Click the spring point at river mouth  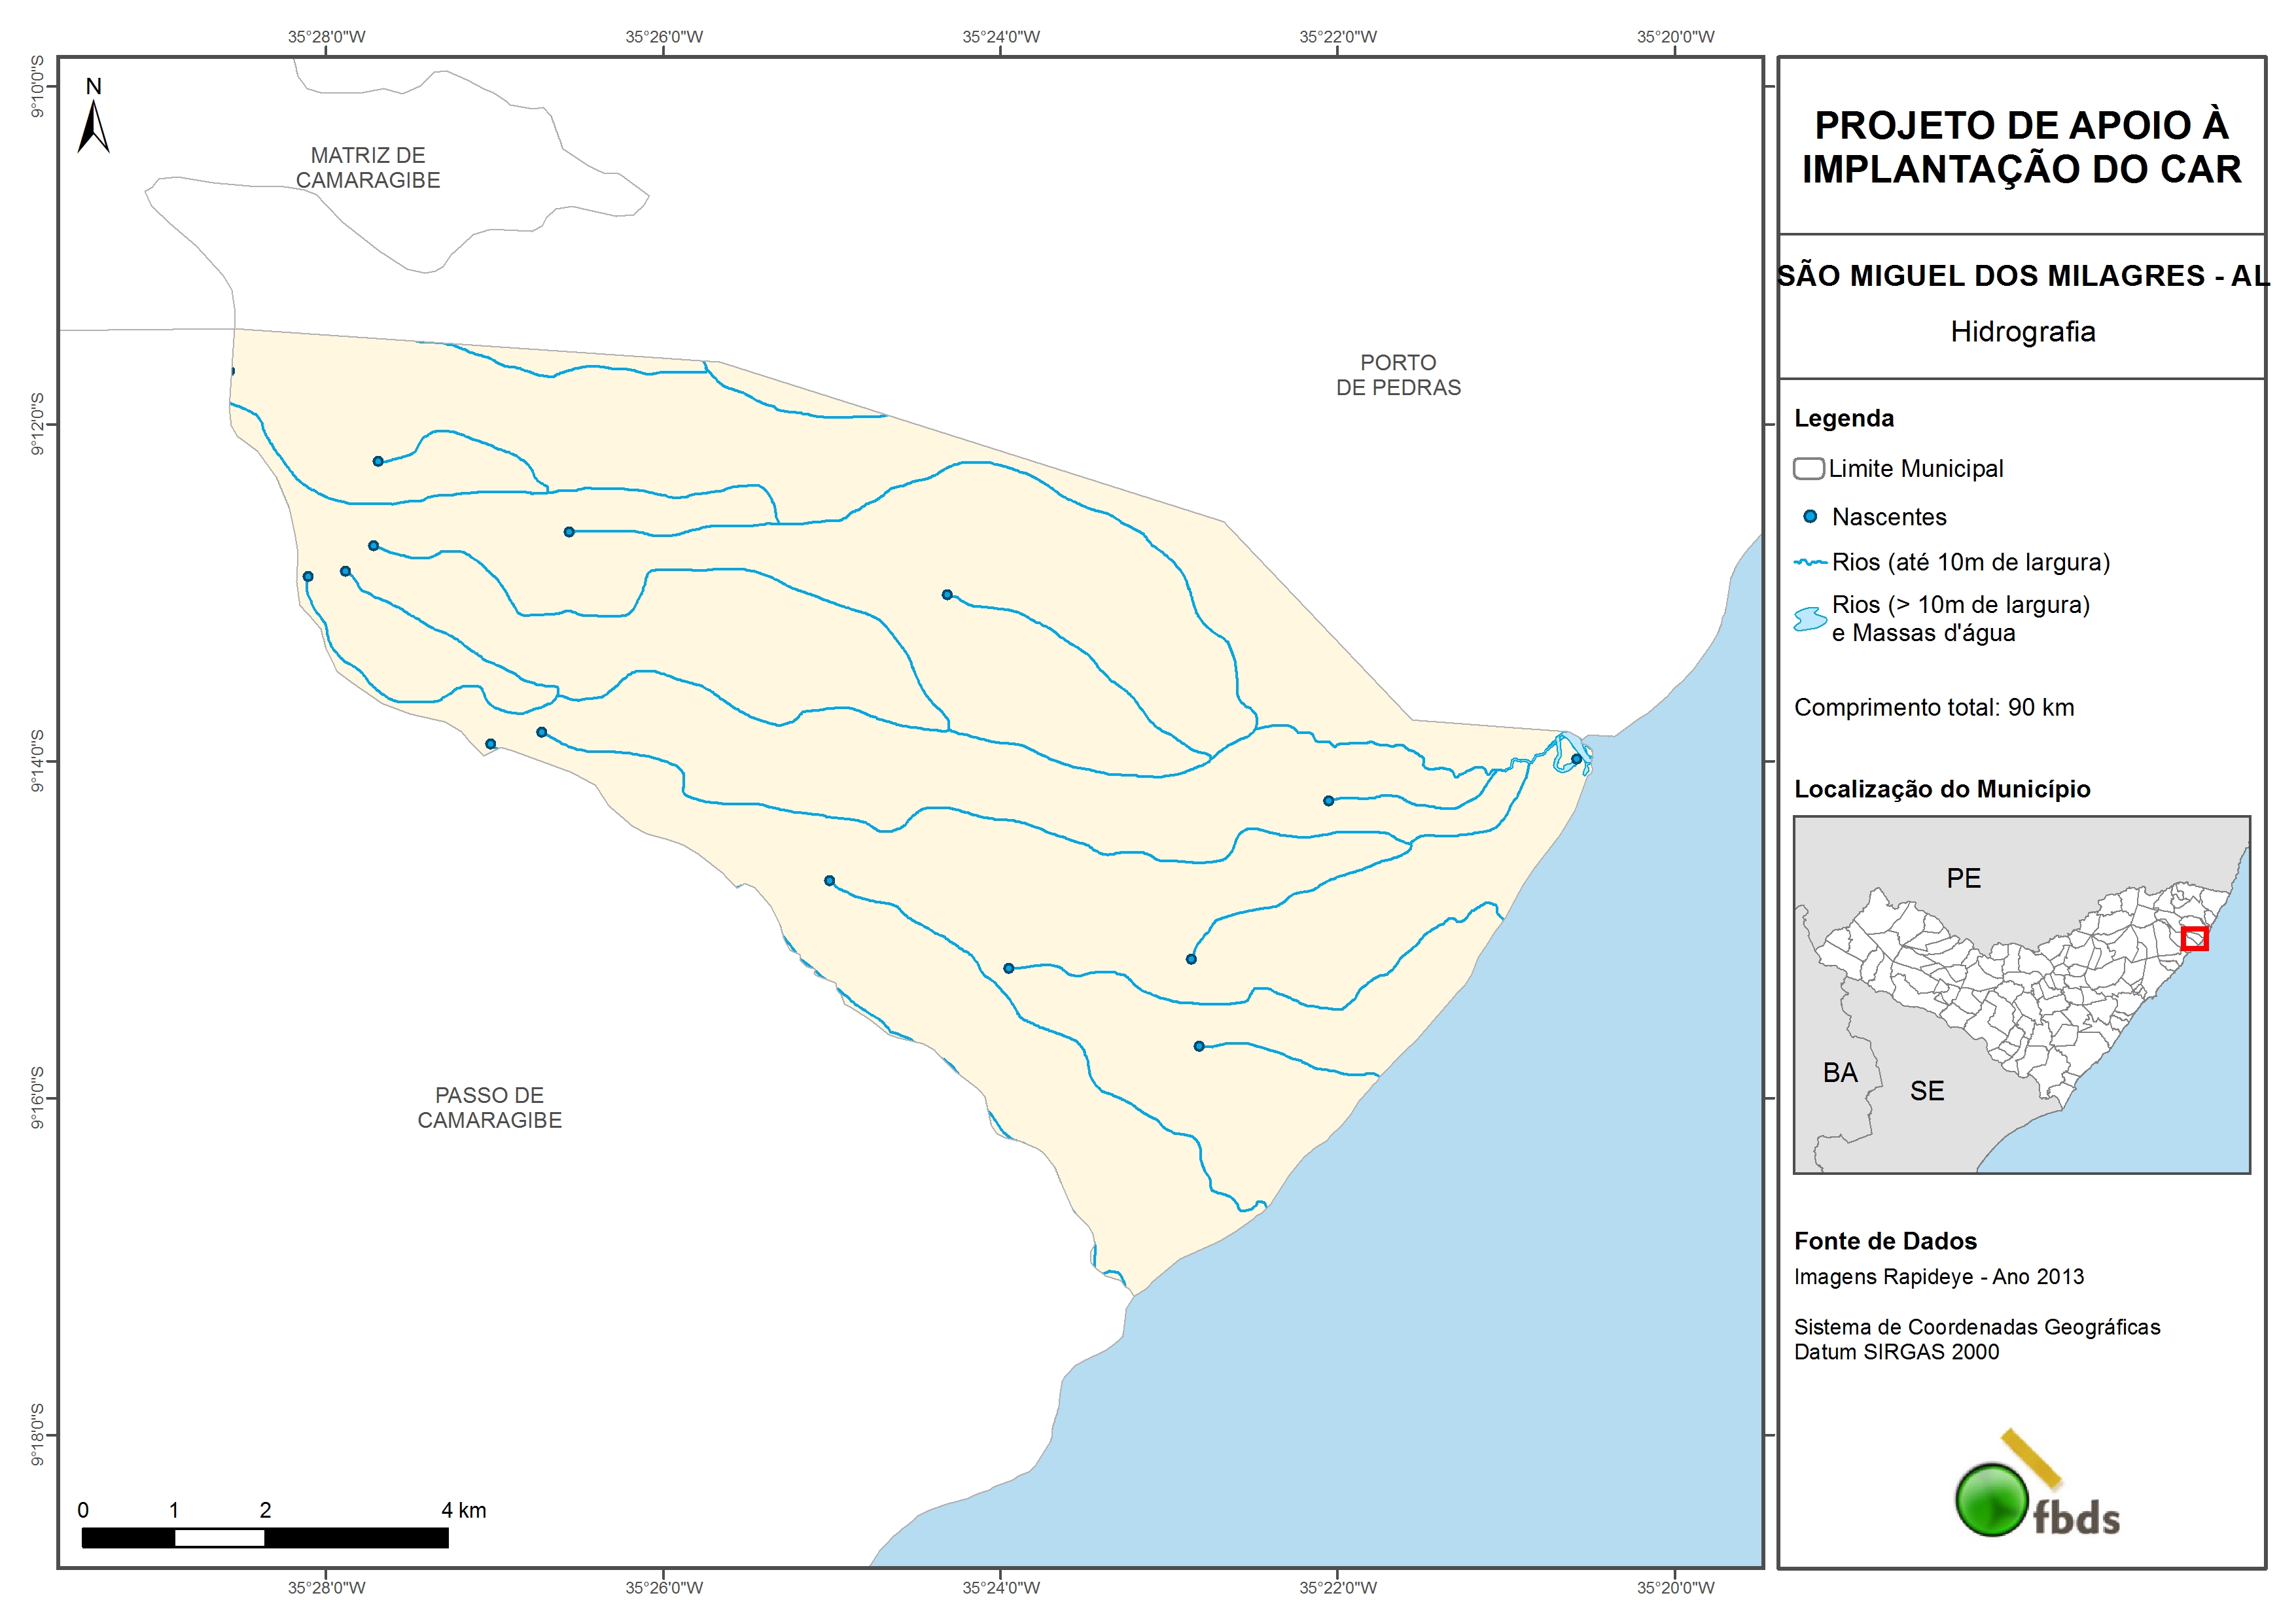click(1576, 759)
